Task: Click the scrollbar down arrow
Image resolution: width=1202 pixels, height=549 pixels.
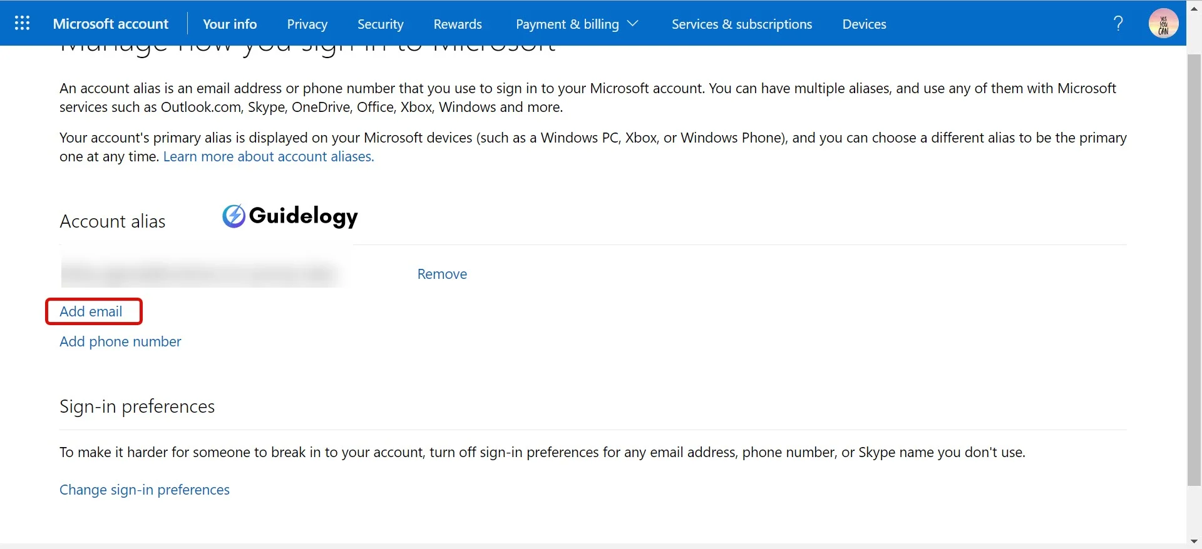Action: click(x=1194, y=541)
